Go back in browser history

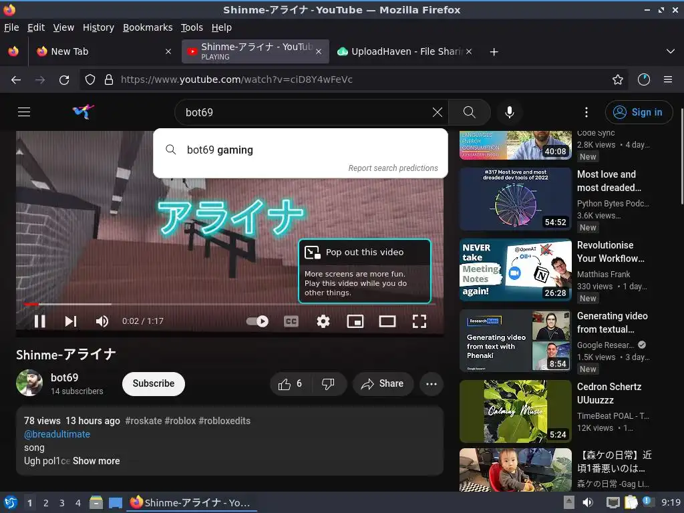click(x=16, y=80)
